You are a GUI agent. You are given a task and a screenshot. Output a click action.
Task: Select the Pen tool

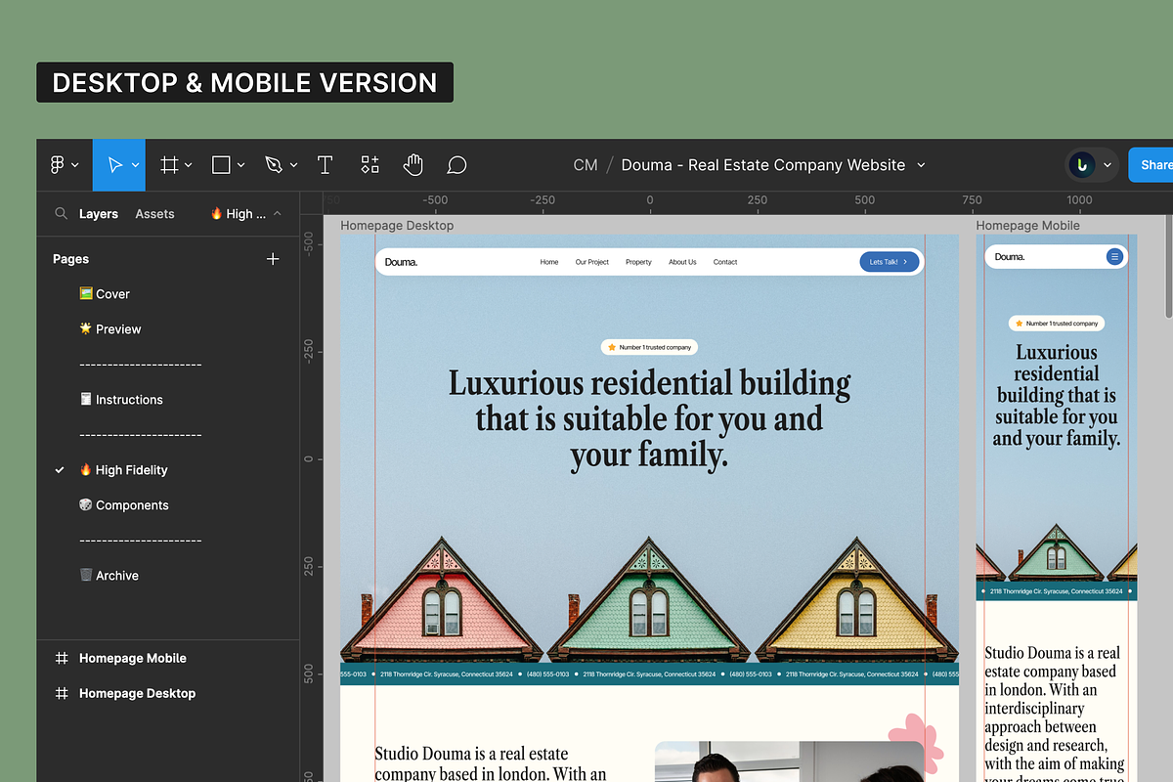(x=274, y=165)
